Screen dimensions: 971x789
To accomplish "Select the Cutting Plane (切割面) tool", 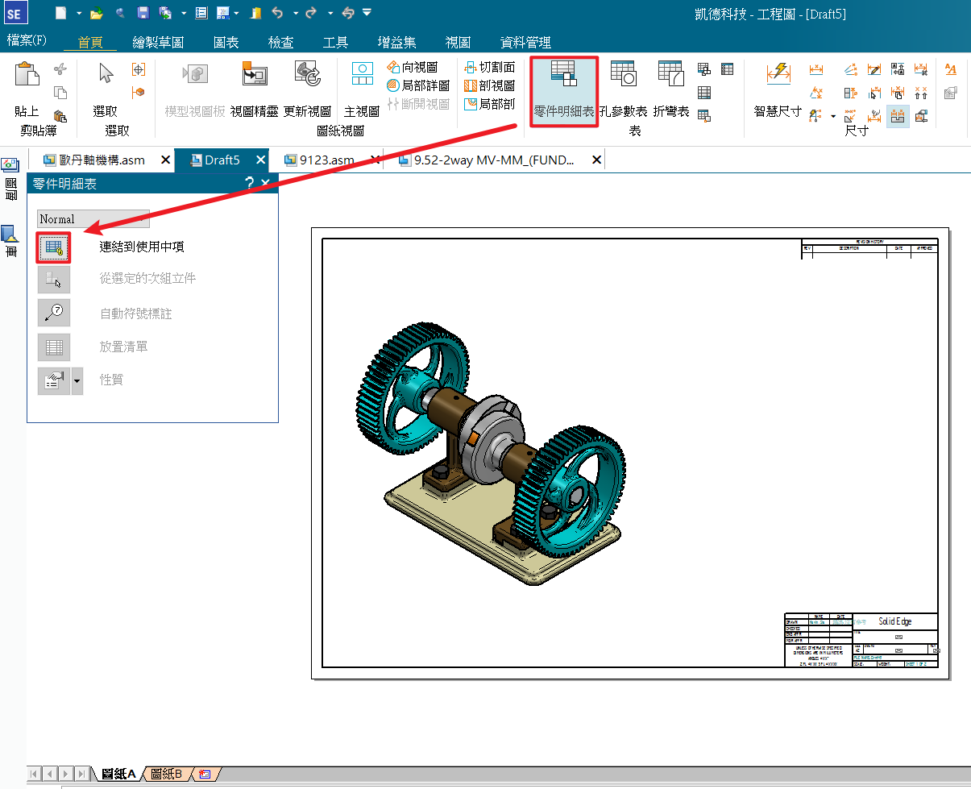I will click(x=490, y=67).
